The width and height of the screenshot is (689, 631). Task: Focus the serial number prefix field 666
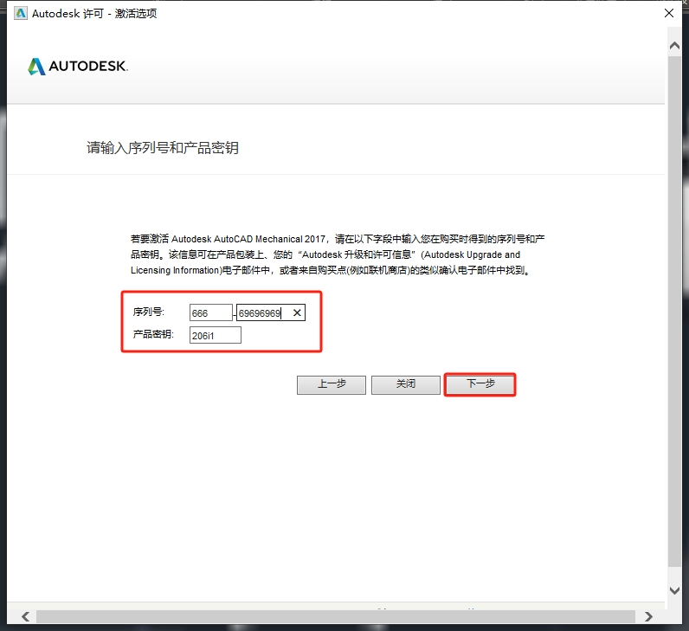(210, 313)
